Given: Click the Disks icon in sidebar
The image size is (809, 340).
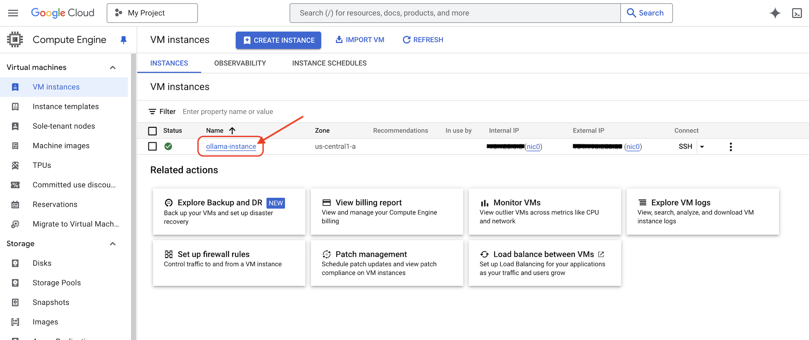Looking at the screenshot, I should 15,263.
